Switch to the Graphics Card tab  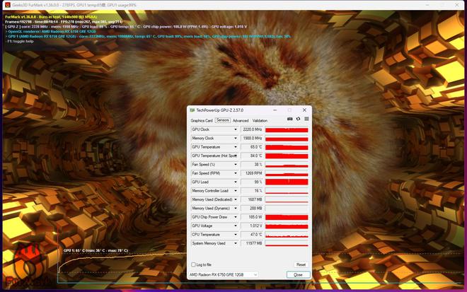click(x=202, y=121)
